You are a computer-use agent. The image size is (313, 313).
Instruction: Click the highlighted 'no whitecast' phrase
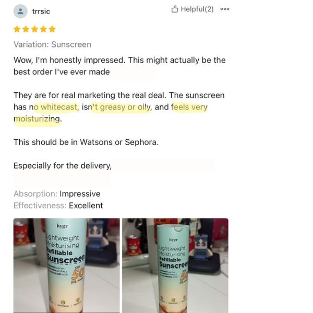[54, 107]
